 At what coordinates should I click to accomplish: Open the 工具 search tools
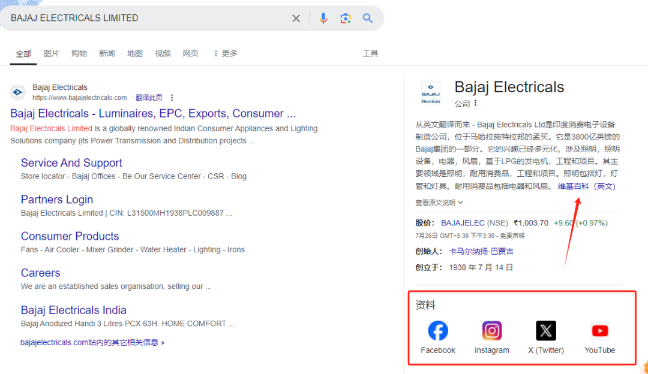click(370, 54)
